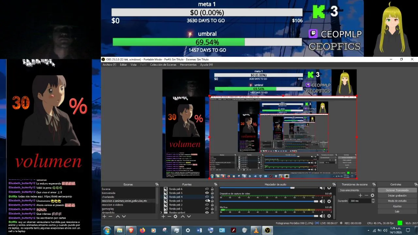Click the Salir button

(397, 211)
